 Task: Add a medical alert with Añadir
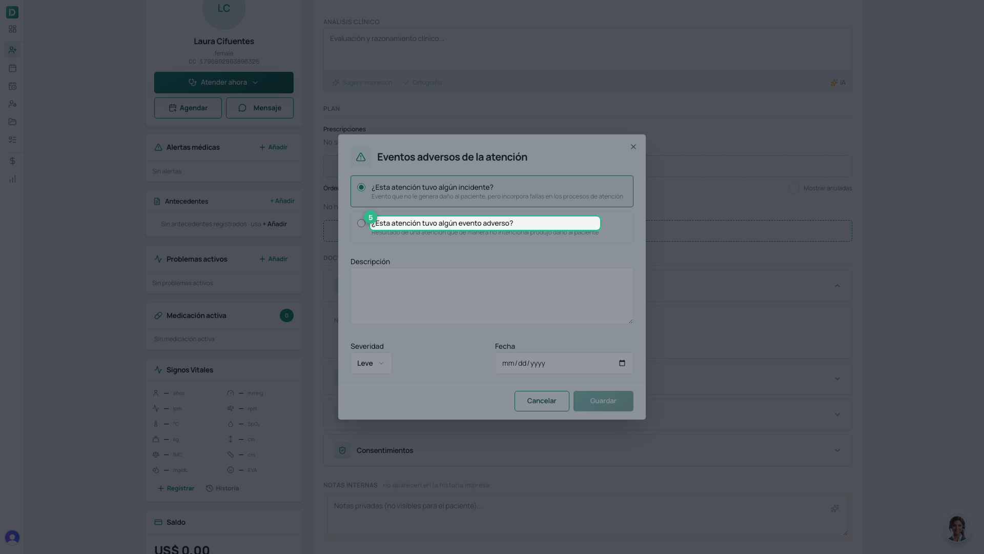pos(273,147)
